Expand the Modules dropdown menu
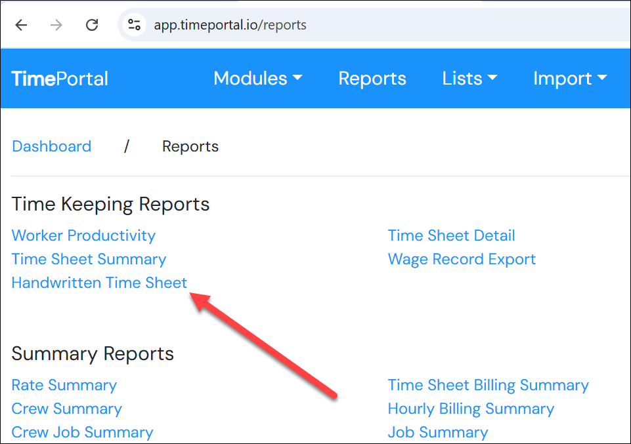Screen dimensions: 631x444 tap(258, 78)
